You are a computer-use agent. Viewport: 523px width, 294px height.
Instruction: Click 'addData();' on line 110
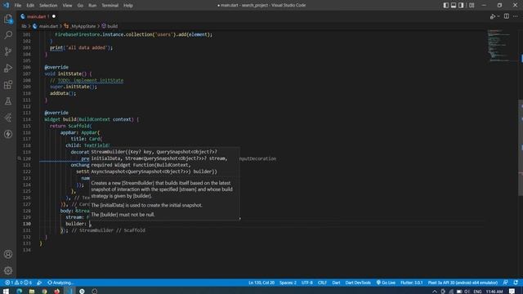coord(63,93)
